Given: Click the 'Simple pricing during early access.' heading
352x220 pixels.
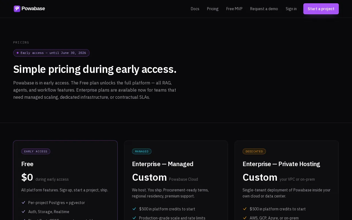Looking at the screenshot, I should tap(95, 69).
